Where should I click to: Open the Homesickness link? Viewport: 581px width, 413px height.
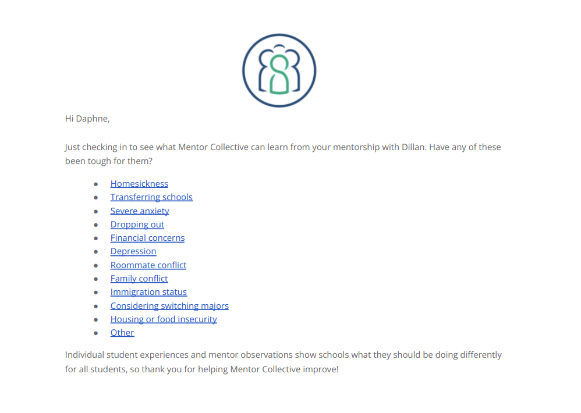point(139,184)
